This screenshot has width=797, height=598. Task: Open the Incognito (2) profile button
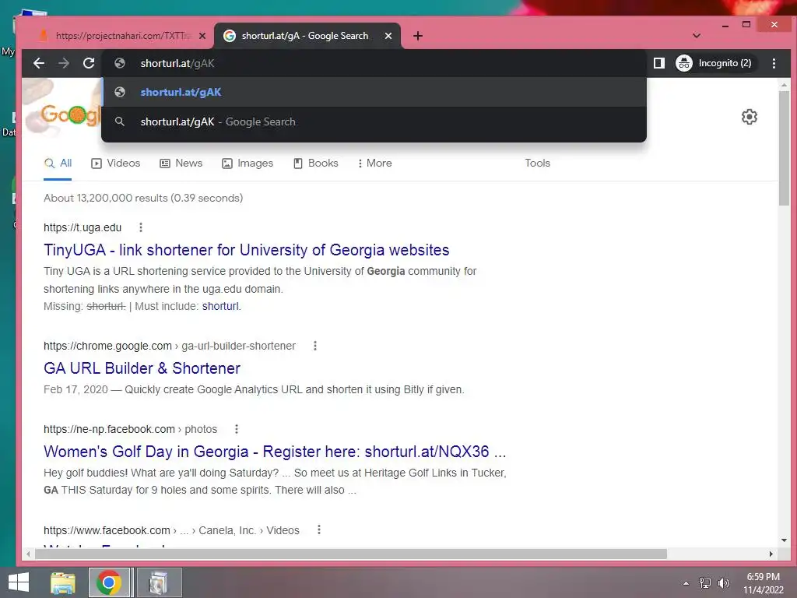[x=715, y=63]
